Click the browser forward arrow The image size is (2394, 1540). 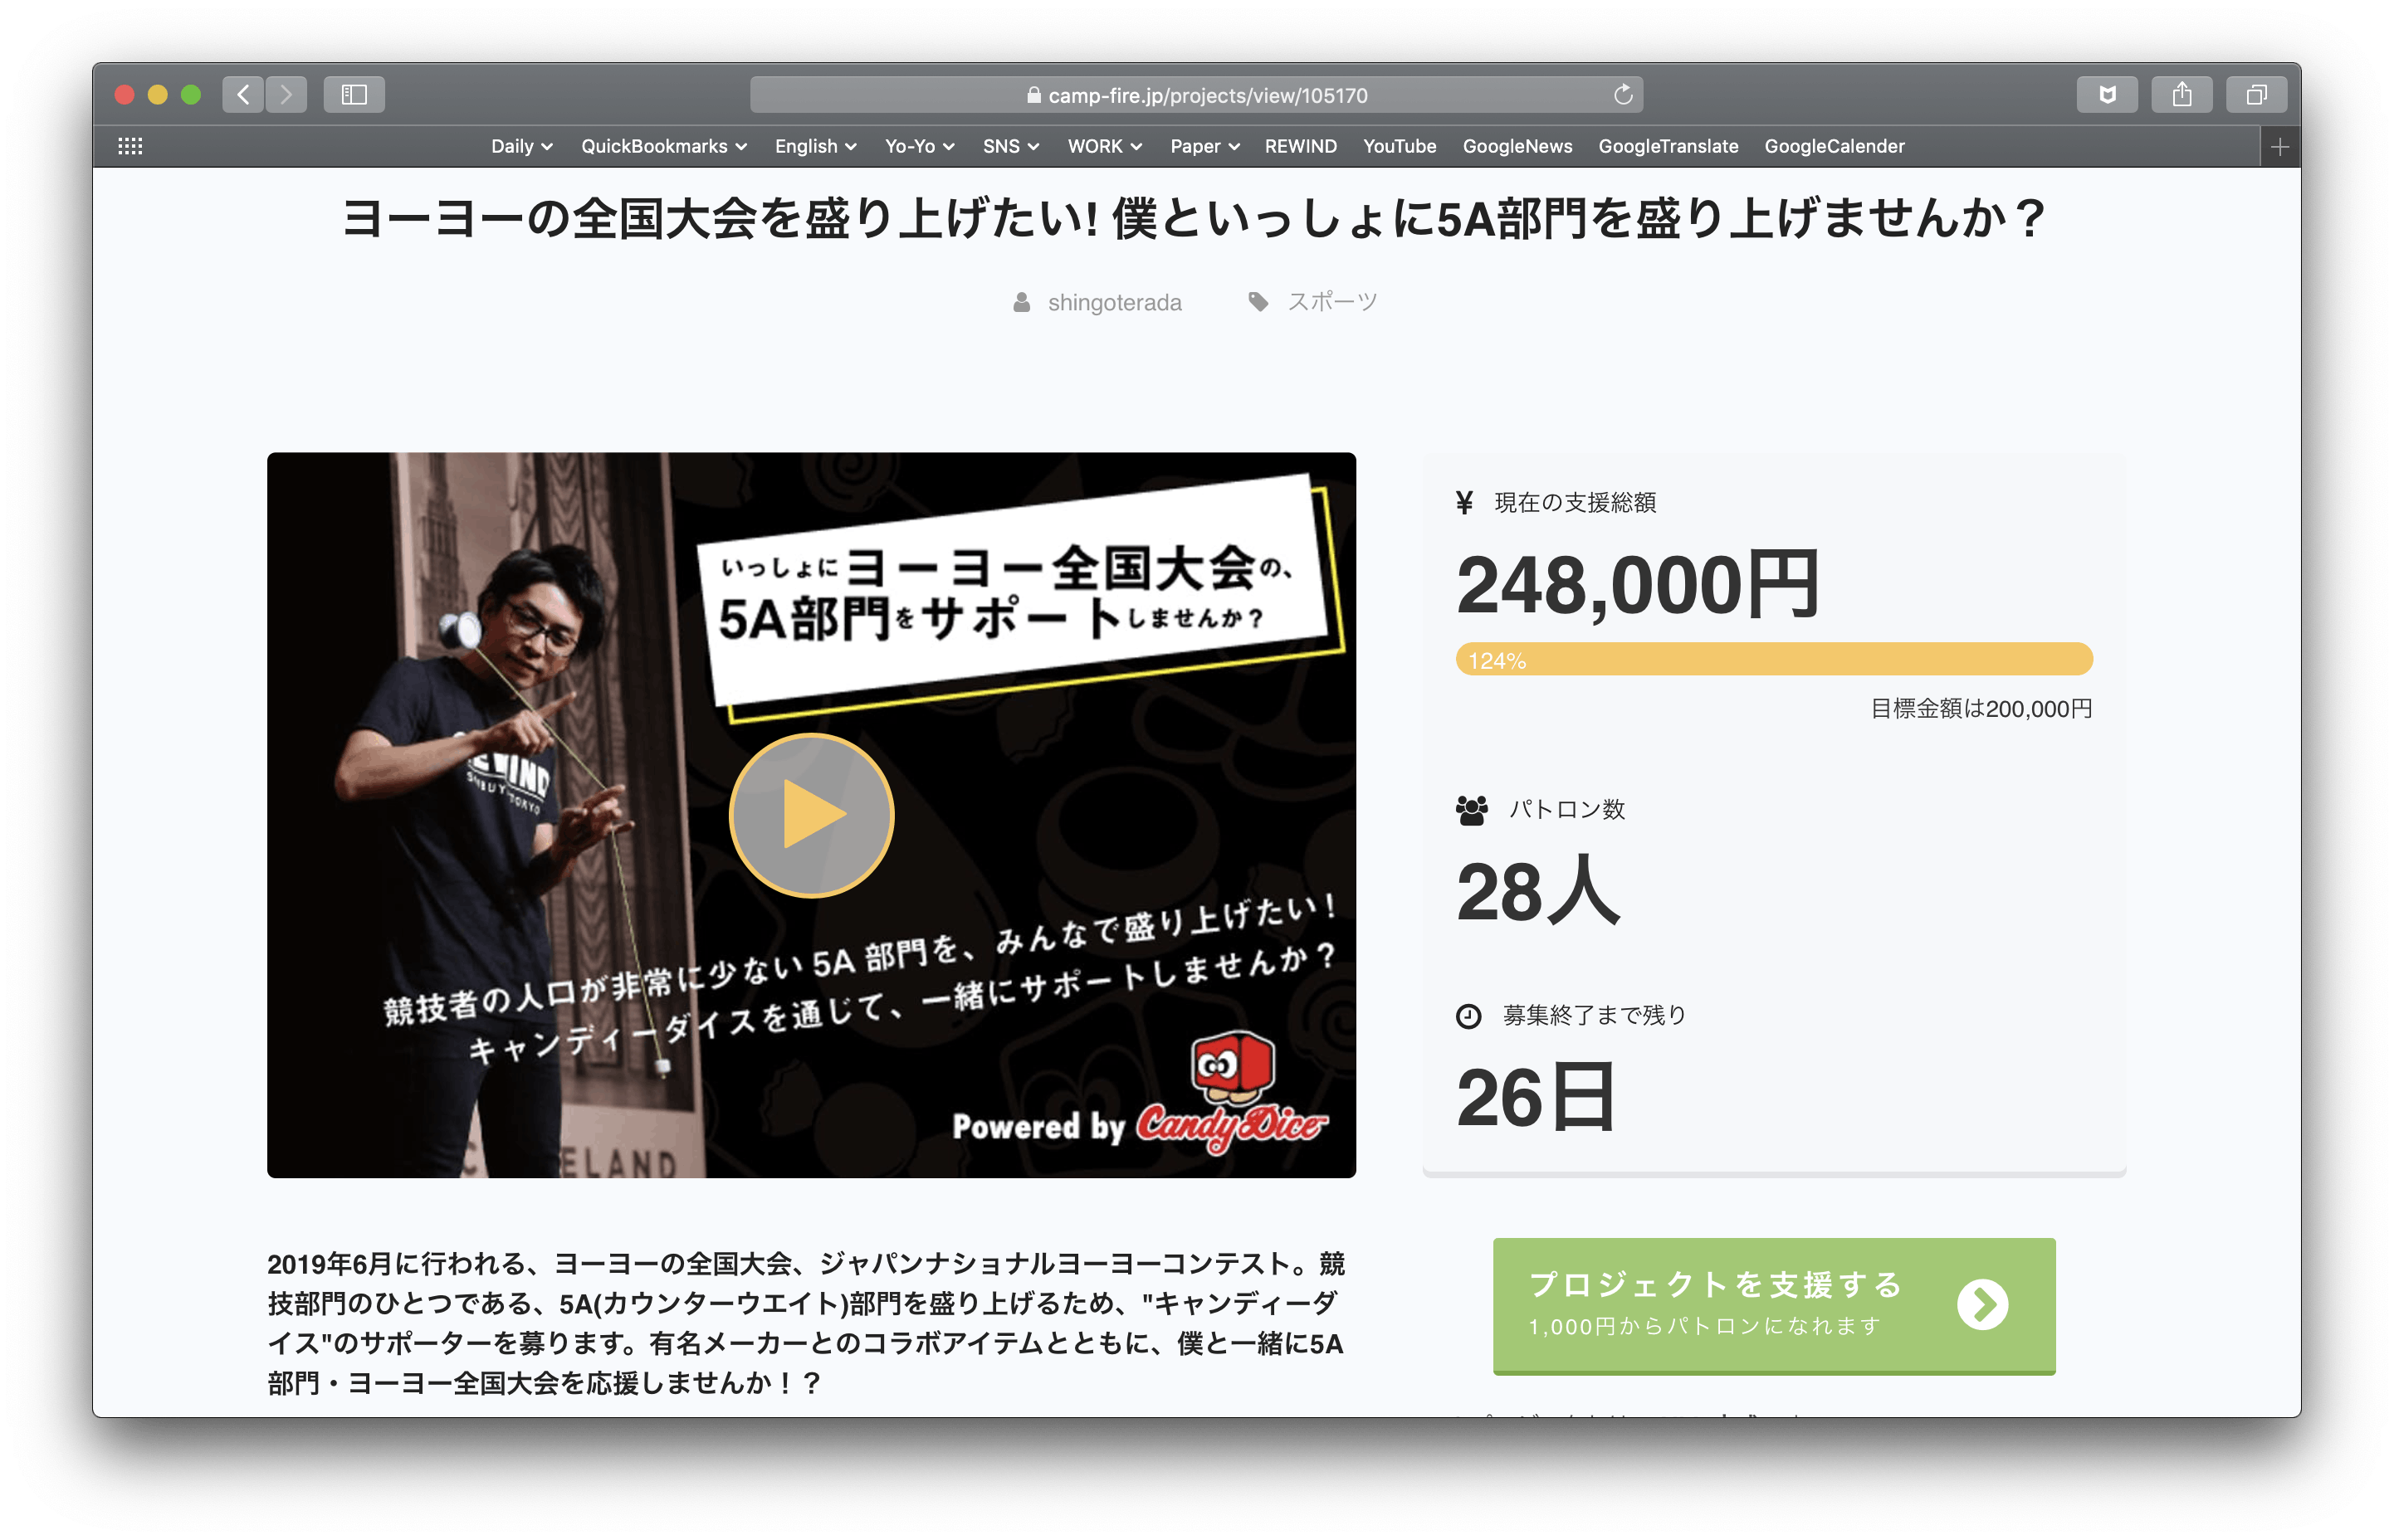pos(286,95)
